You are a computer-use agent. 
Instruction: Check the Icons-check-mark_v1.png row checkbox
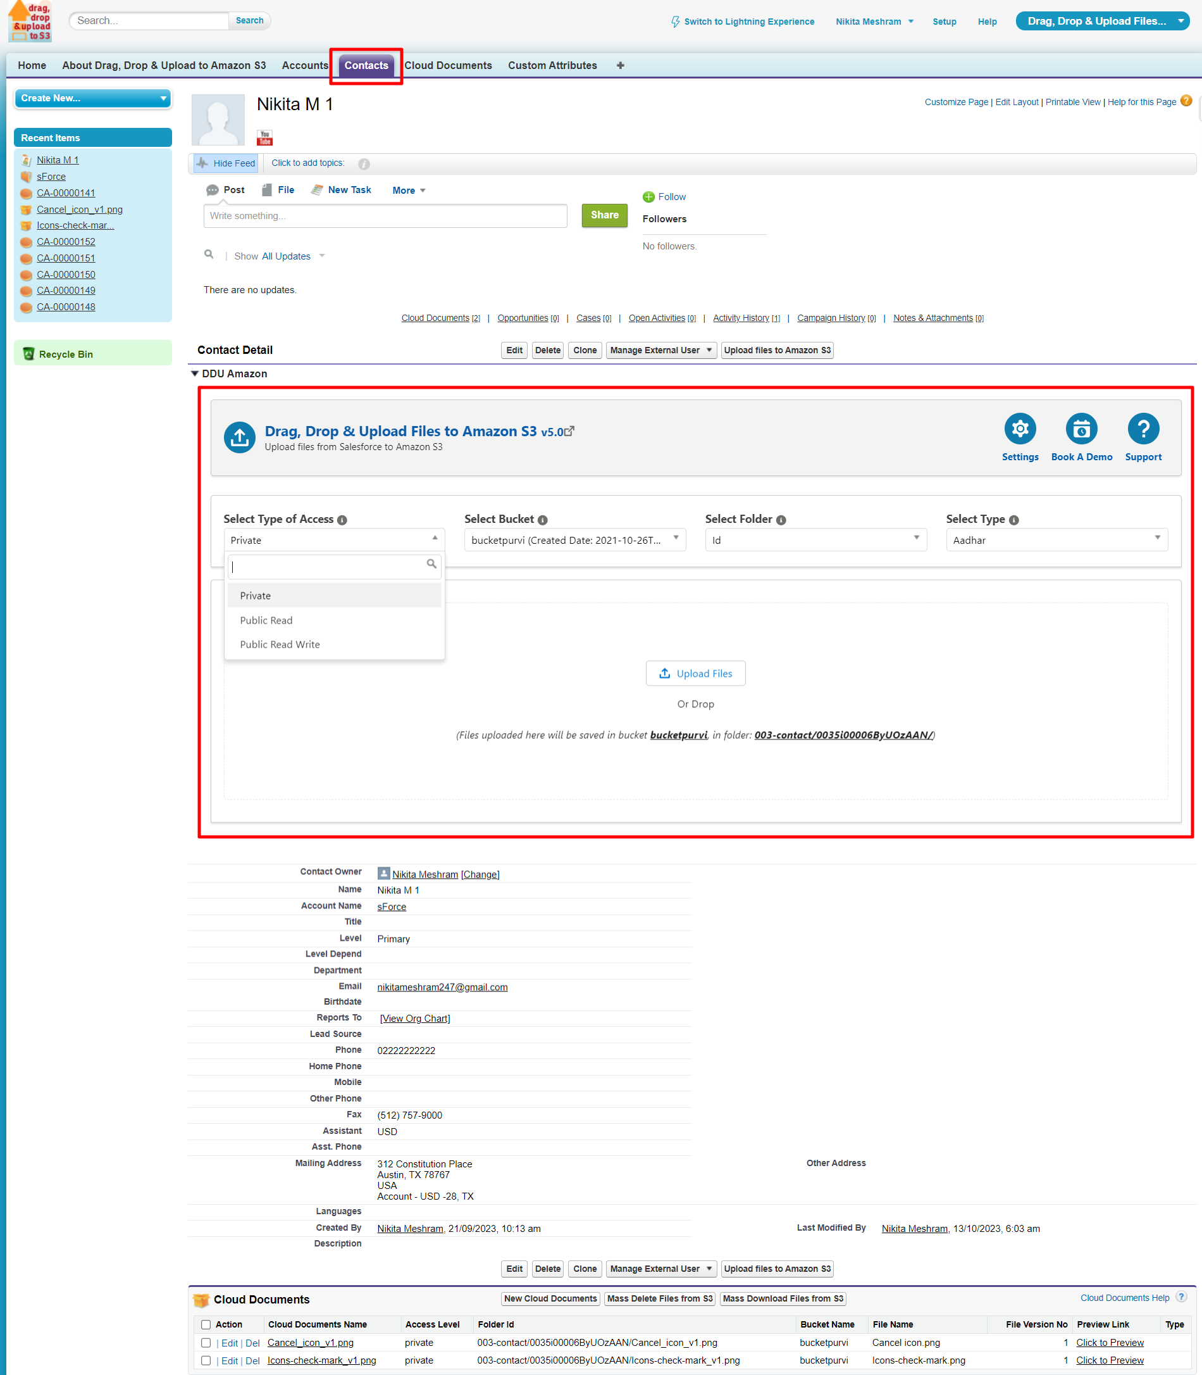(x=206, y=1360)
